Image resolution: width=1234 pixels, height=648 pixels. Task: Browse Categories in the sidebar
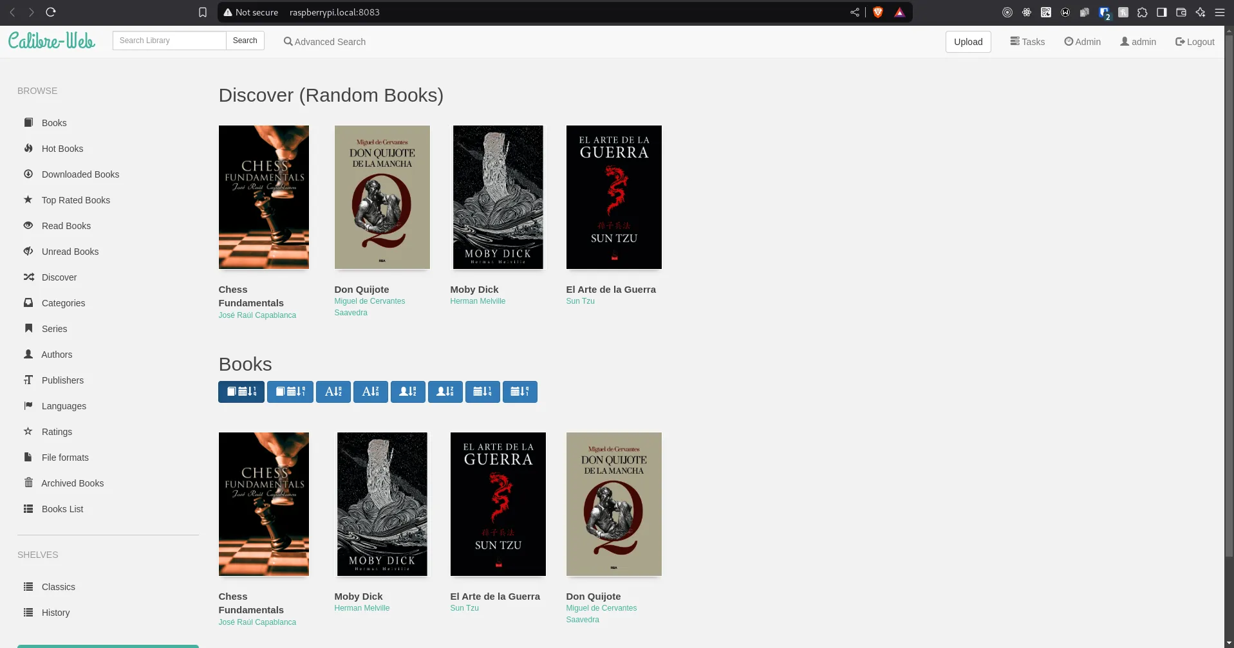point(63,303)
